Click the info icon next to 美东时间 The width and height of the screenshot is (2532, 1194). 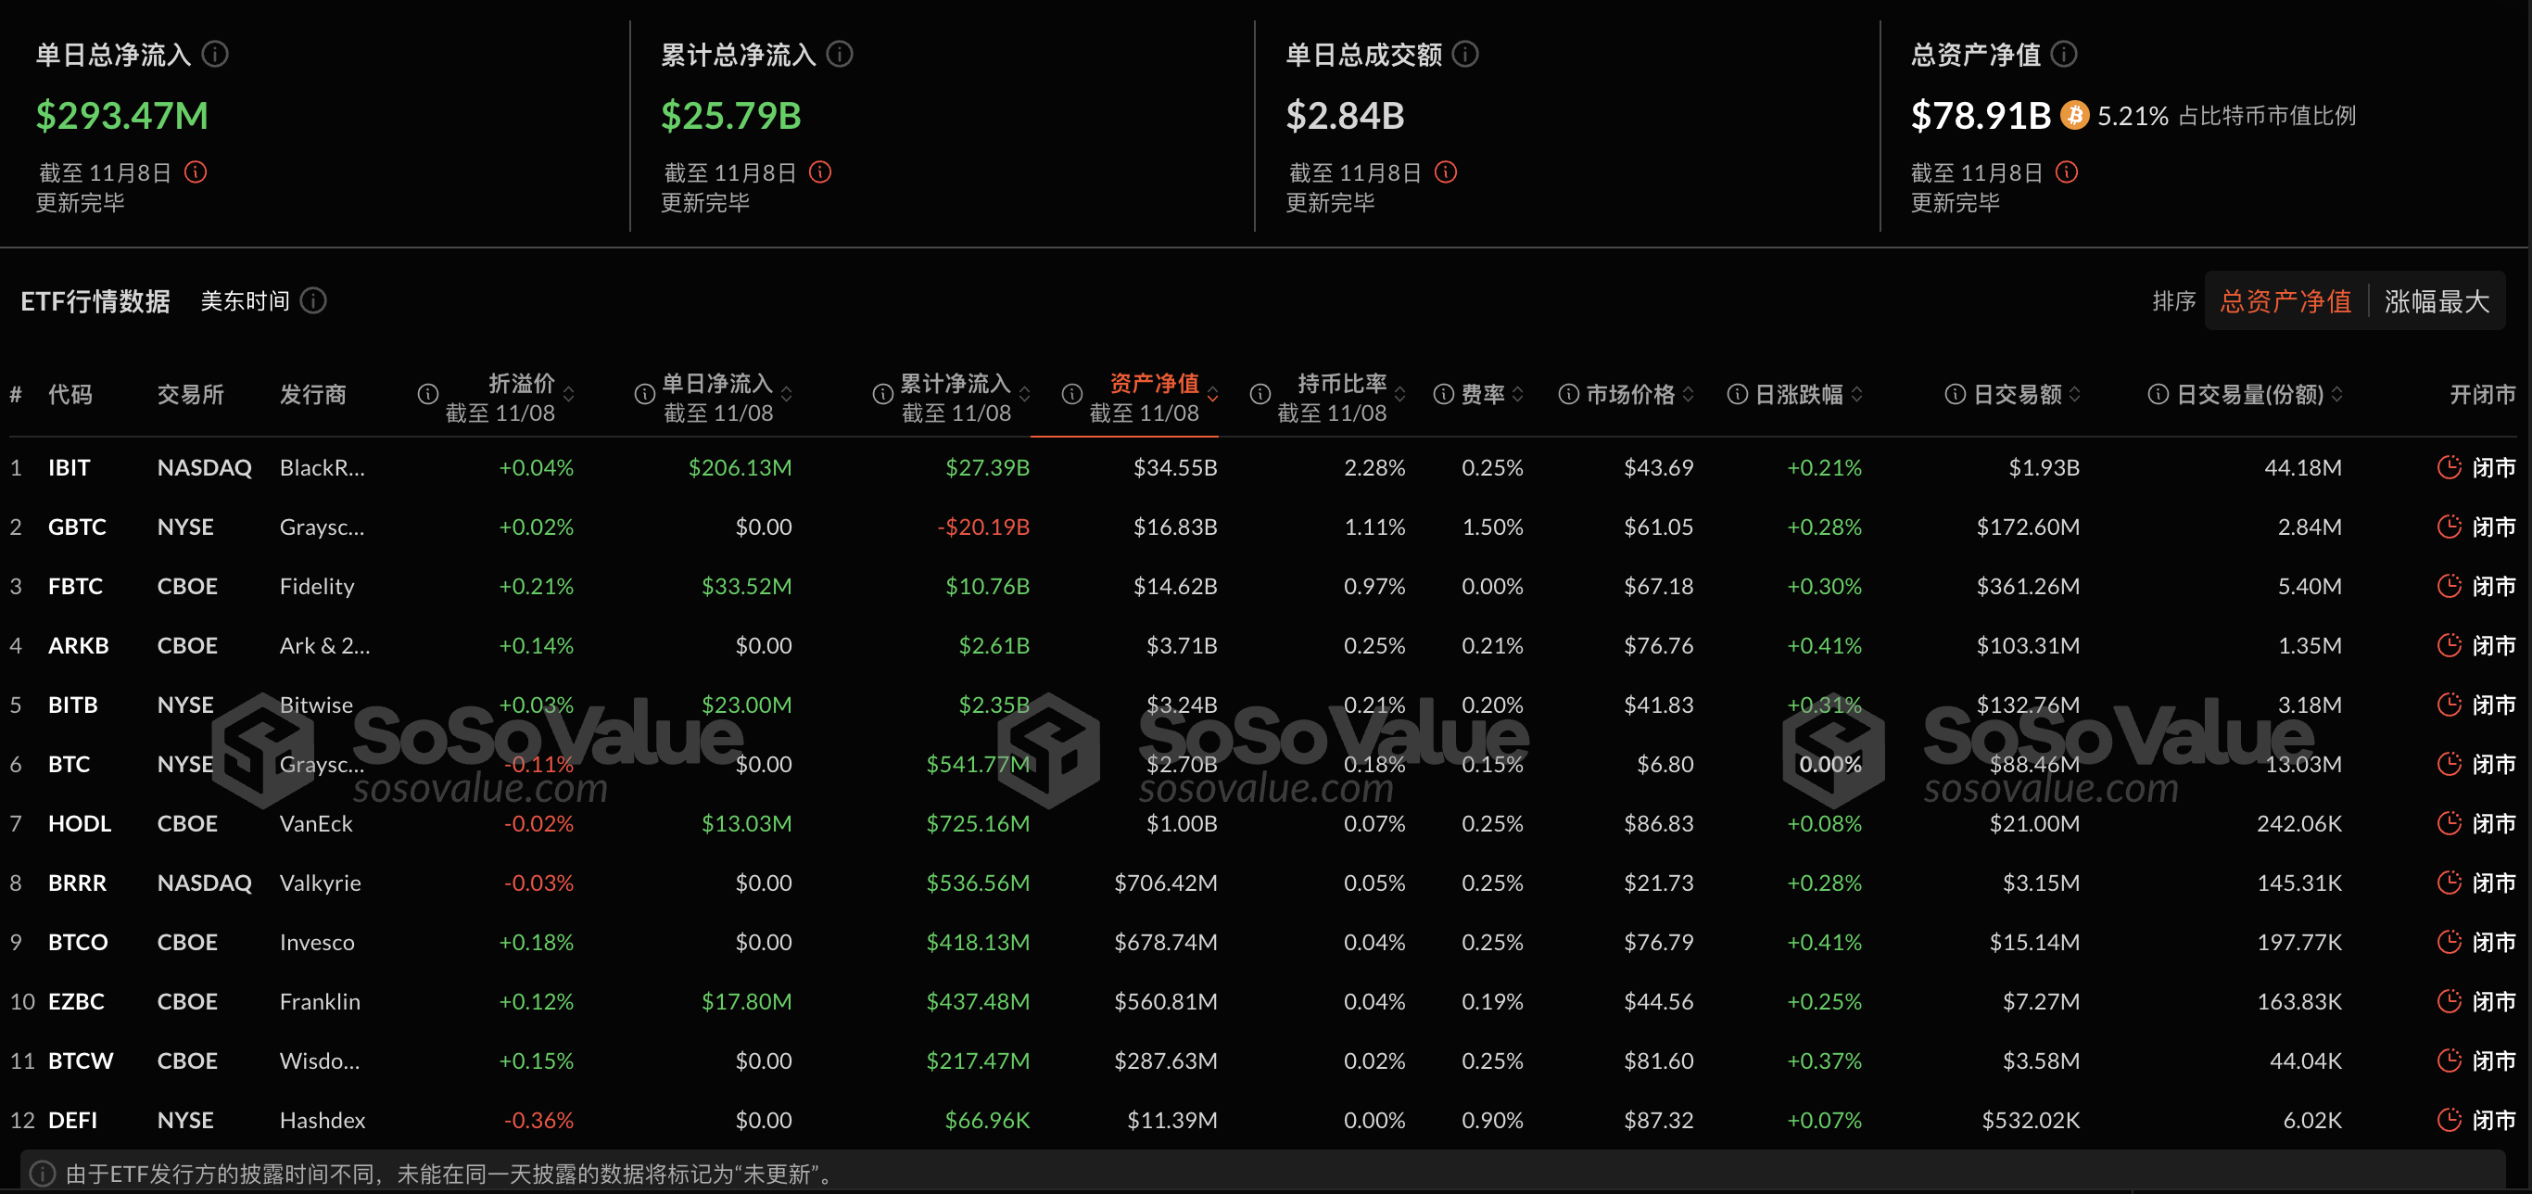(312, 300)
